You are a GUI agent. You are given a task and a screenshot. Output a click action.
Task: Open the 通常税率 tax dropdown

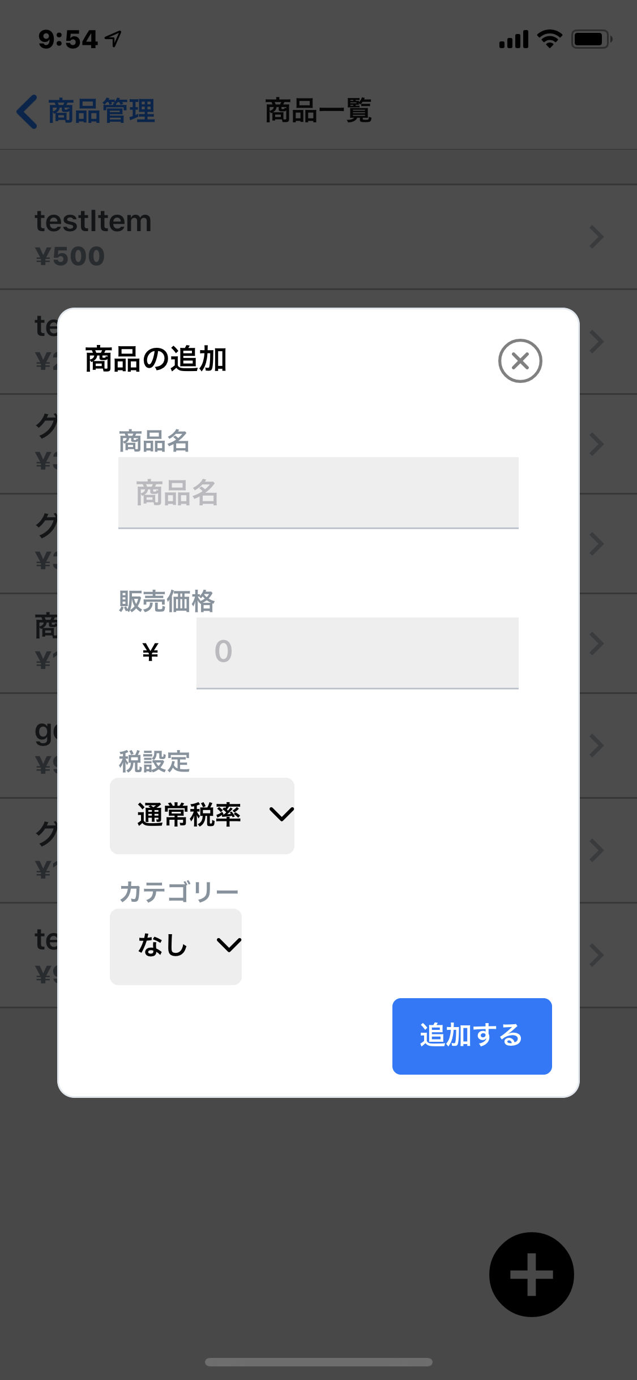tap(202, 816)
